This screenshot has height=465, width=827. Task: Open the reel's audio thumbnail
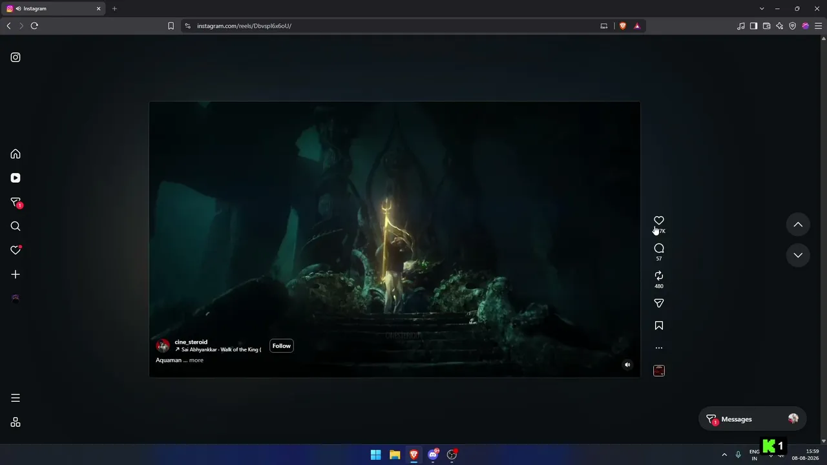coord(659,371)
